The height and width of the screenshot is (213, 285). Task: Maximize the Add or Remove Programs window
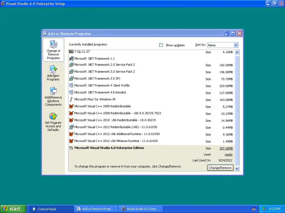(233, 34)
